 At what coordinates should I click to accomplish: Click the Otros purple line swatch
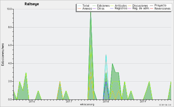tap(94, 8)
